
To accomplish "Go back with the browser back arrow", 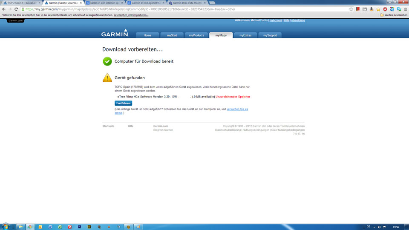I will point(4,9).
